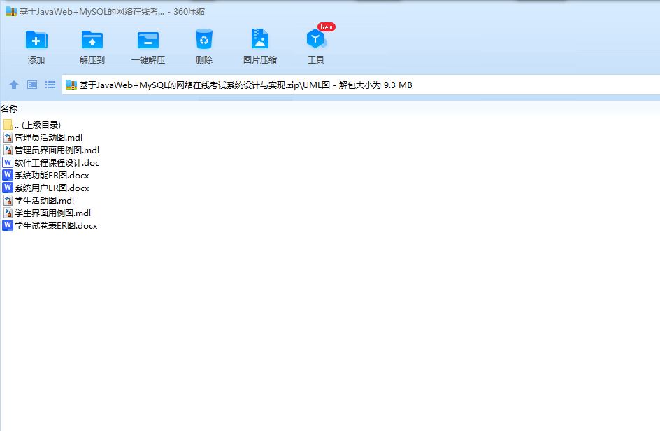The width and height of the screenshot is (660, 431).
Task: Click the 添加 (Add) toolbar icon
Action: click(x=36, y=40)
